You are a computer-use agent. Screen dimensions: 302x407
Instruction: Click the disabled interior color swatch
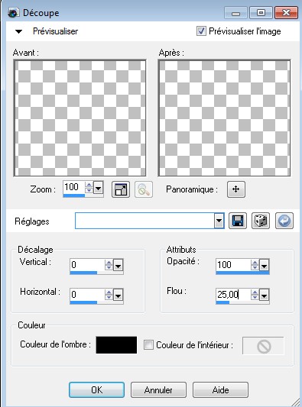coord(263,346)
